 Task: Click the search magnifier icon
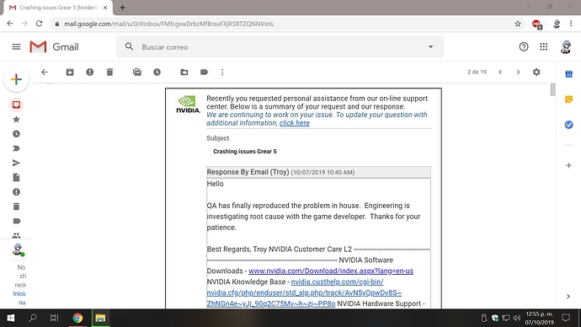point(129,46)
